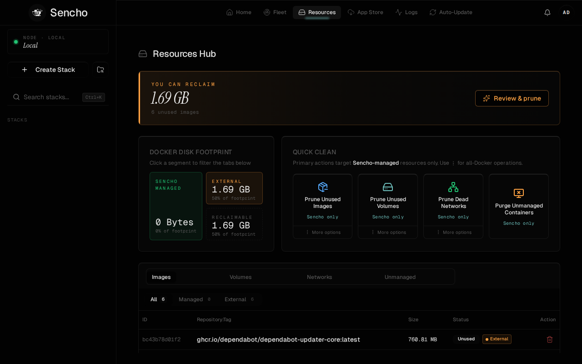Filter images by External 6
The width and height of the screenshot is (582, 364).
[x=239, y=299]
